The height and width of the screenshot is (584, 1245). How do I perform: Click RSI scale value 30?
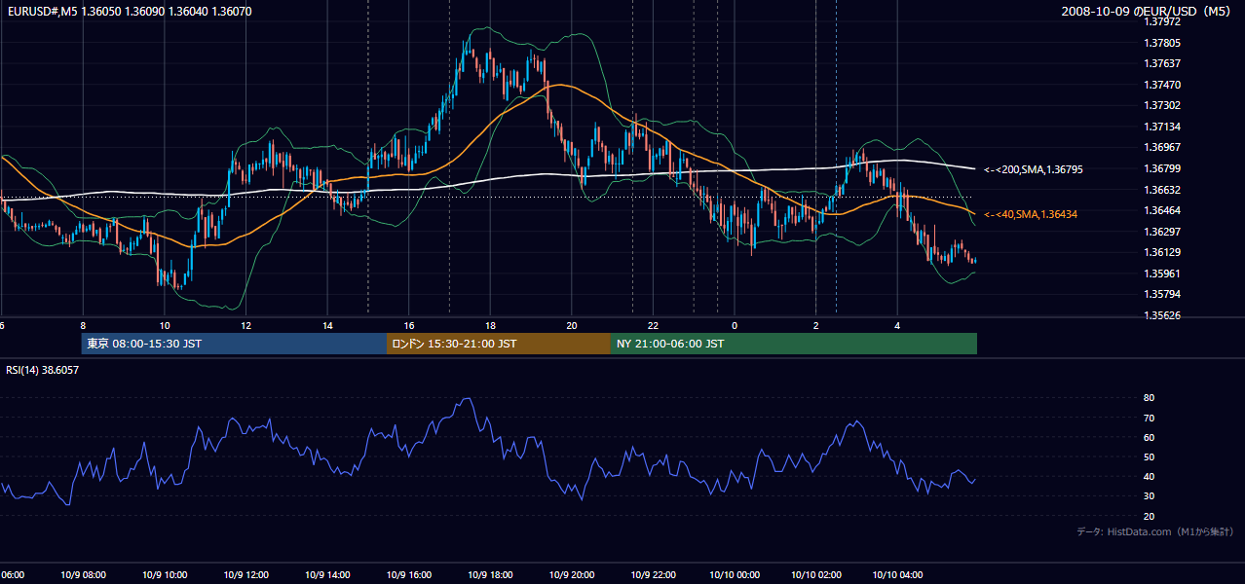(1149, 496)
